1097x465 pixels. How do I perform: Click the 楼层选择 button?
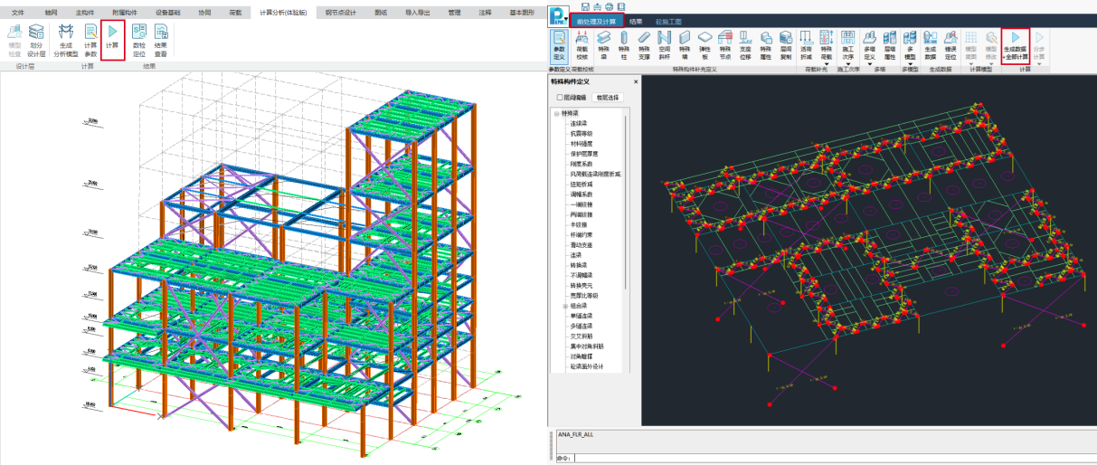pyautogui.click(x=608, y=98)
